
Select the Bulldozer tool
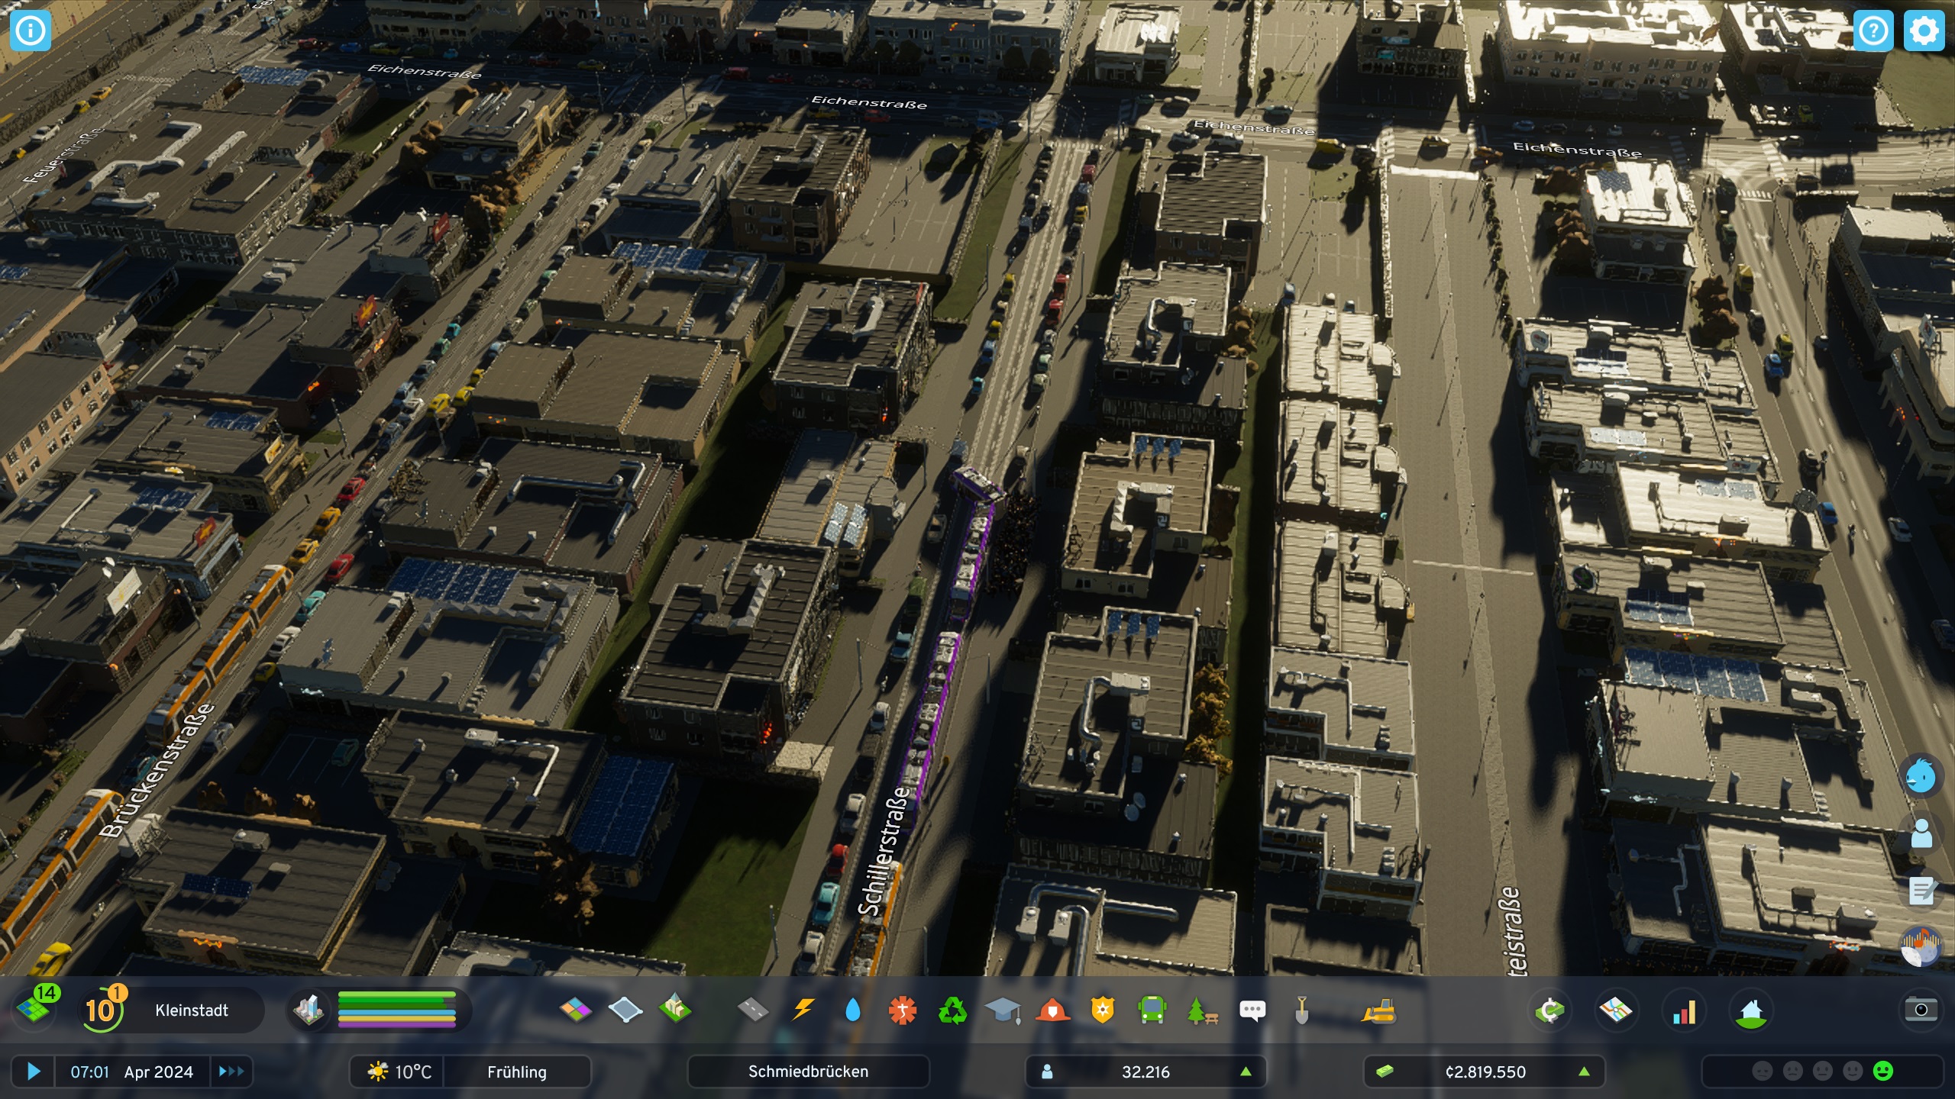point(1380,1009)
